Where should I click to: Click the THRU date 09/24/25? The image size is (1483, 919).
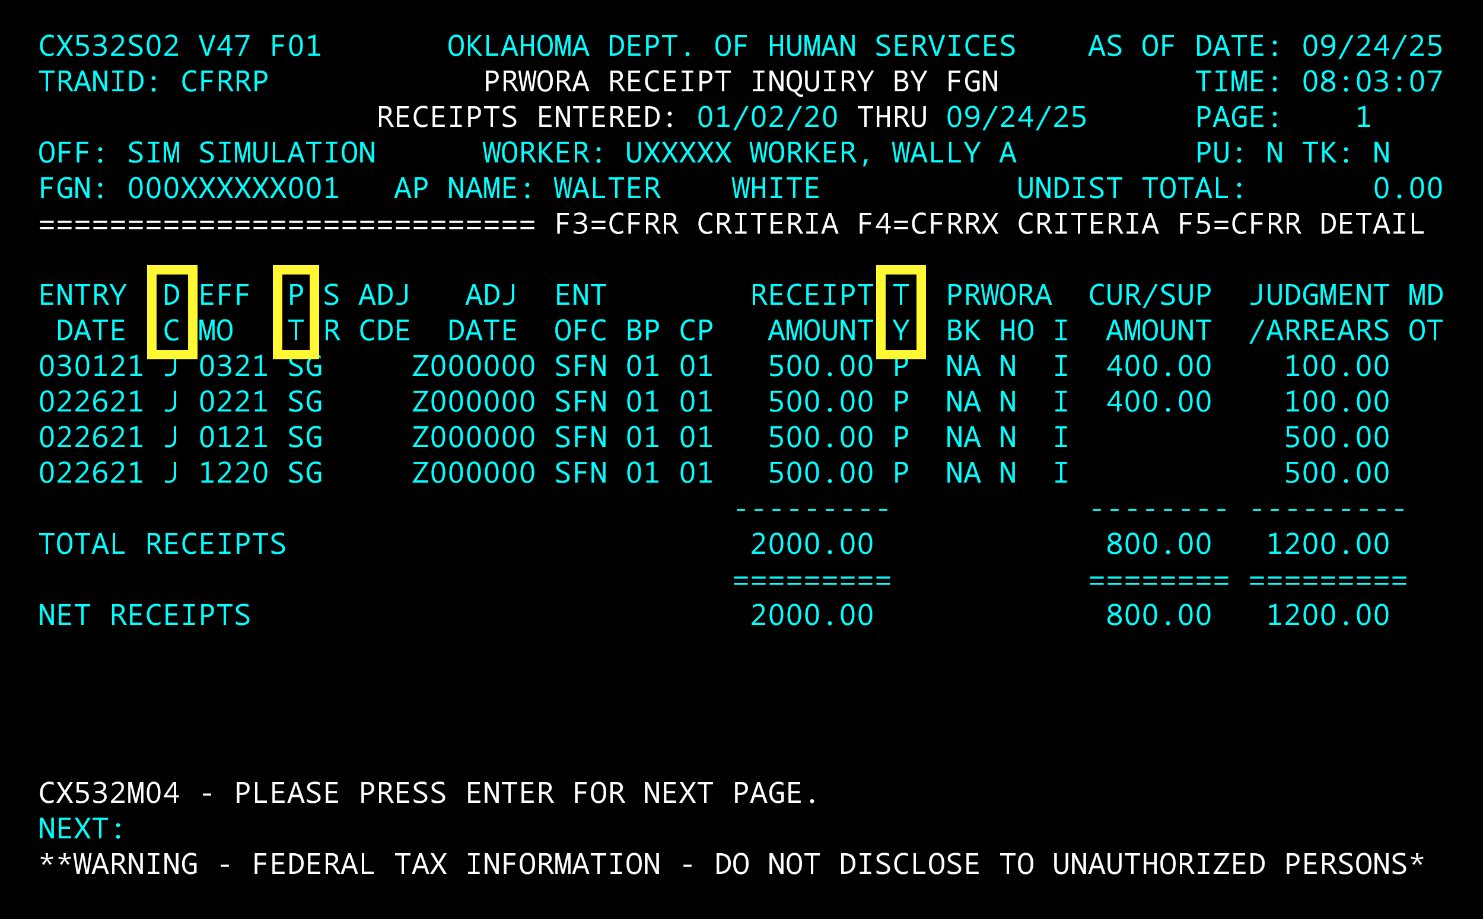(x=1017, y=118)
